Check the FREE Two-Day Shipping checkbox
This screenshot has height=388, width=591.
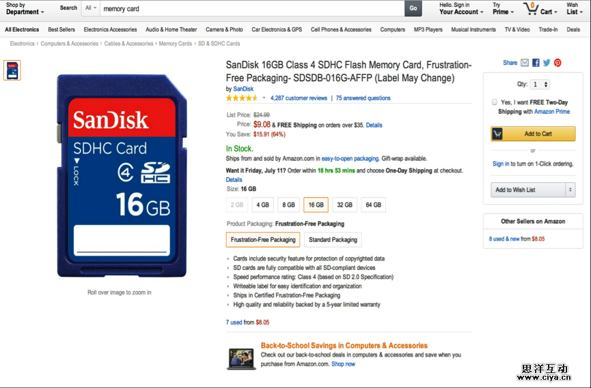[x=494, y=102]
